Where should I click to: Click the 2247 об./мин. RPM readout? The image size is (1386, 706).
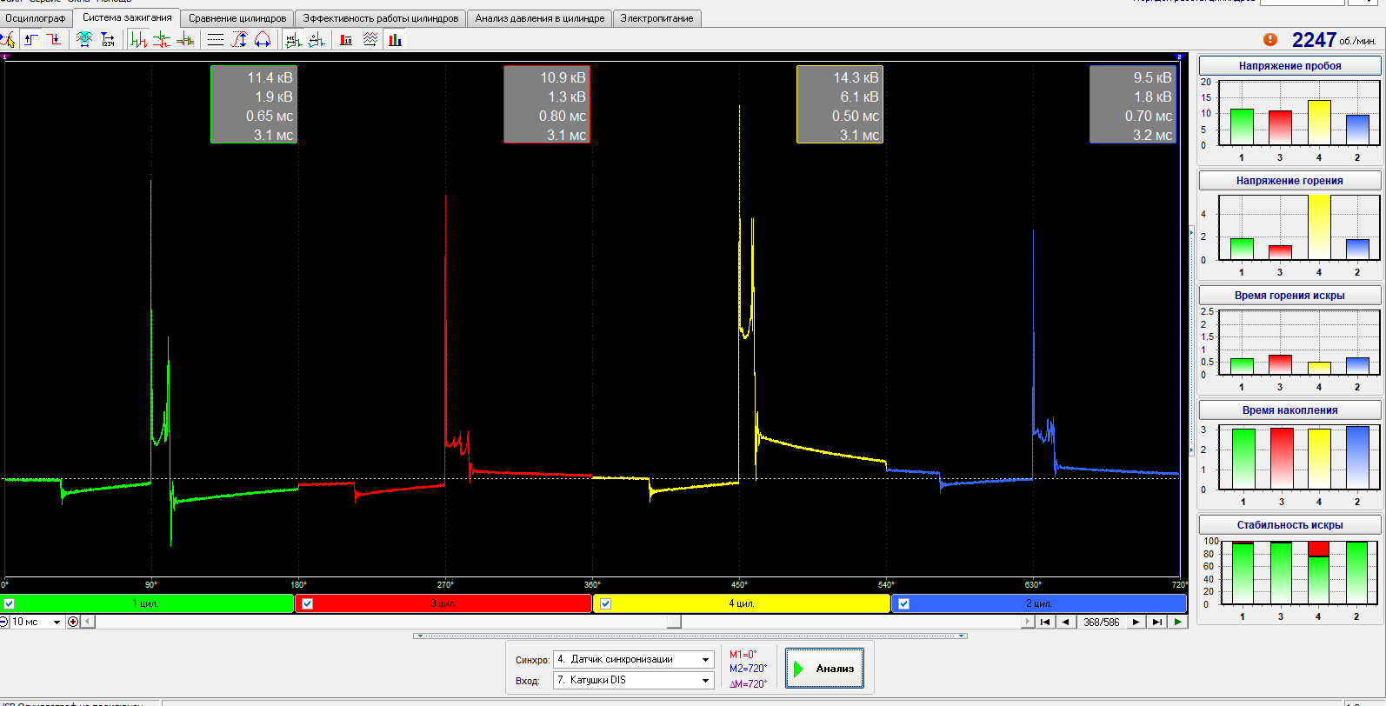coord(1333,40)
